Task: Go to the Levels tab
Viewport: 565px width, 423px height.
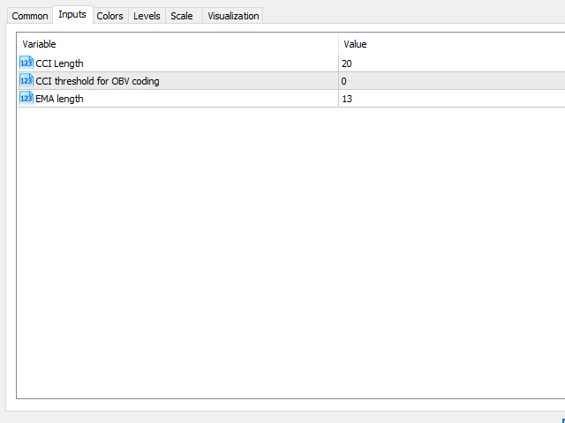Action: pyautogui.click(x=147, y=16)
